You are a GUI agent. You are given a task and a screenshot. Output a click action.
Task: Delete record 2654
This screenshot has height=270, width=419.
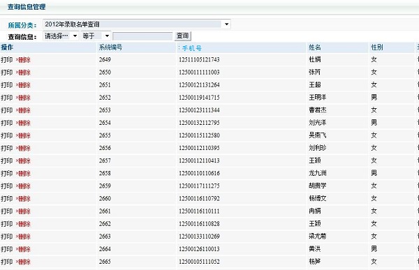click(23, 123)
